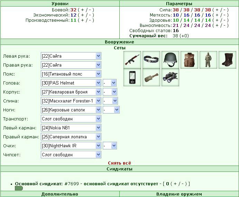Click the tarpaulin boots set icon
This screenshot has height=197, width=239.
[228, 60]
